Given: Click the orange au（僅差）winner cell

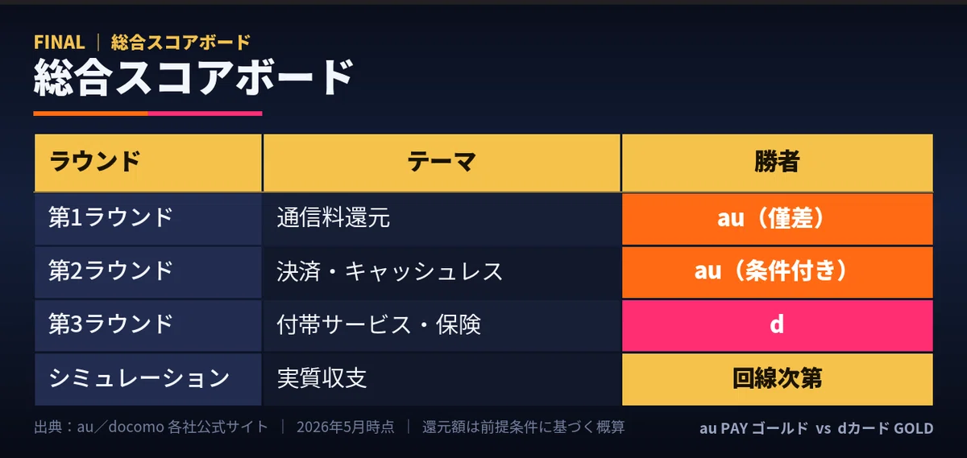Looking at the screenshot, I should (x=778, y=219).
